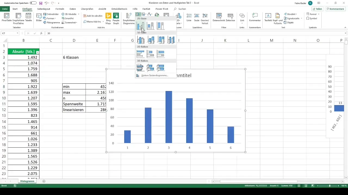Click the Bilder insert icon
The image size is (348, 195).
(39, 18)
